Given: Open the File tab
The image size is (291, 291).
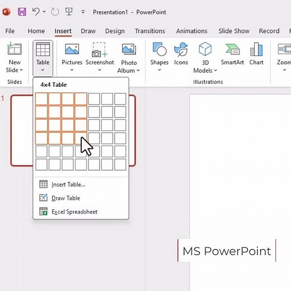Looking at the screenshot, I should click(10, 31).
